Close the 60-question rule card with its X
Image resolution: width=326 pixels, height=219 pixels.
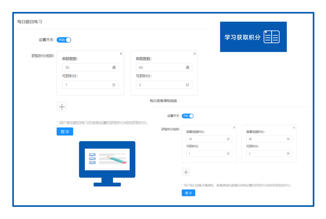(195, 54)
